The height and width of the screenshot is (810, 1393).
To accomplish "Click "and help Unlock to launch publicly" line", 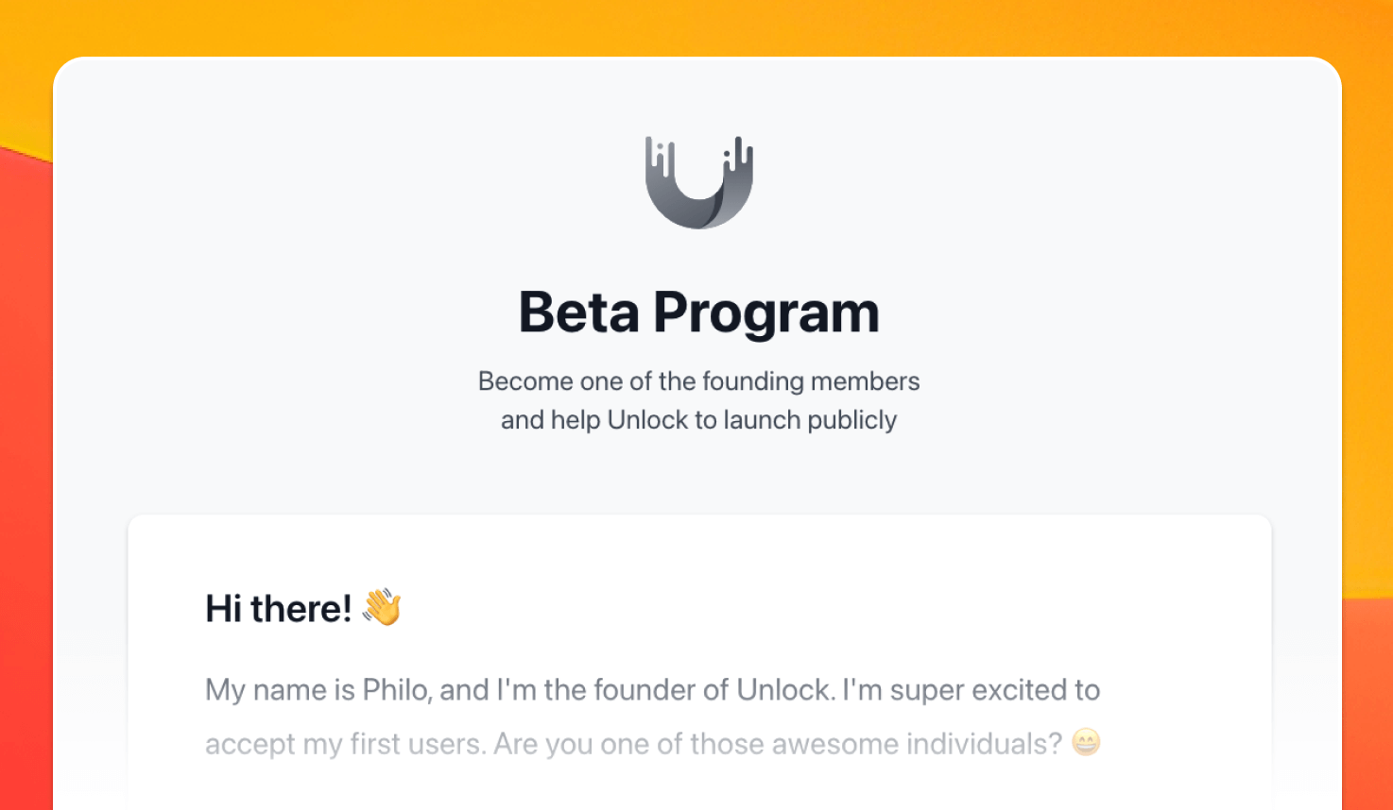I will pyautogui.click(x=698, y=420).
